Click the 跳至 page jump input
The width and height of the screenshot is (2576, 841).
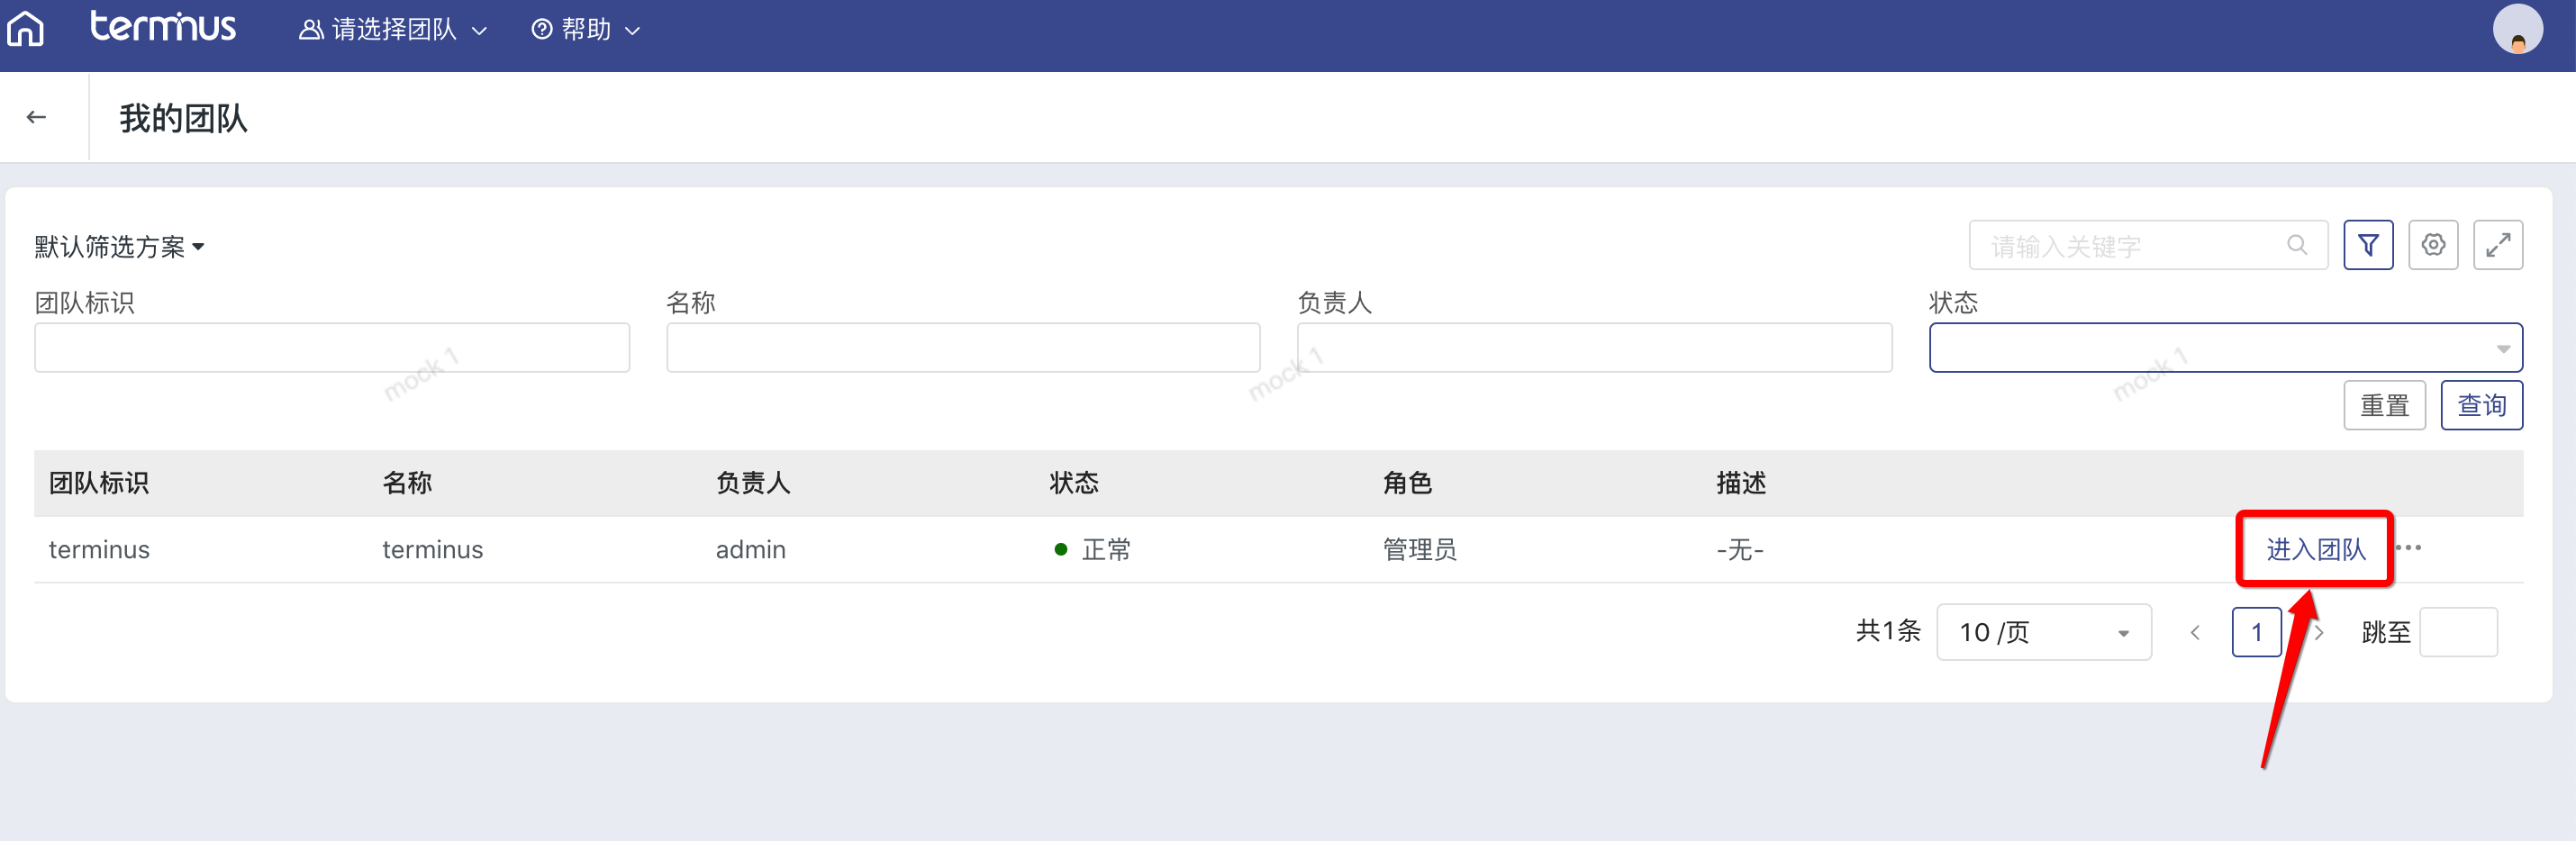tap(2457, 633)
